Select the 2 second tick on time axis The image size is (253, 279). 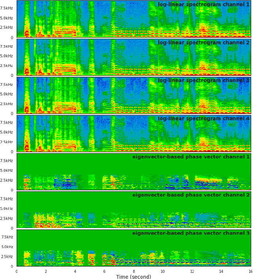[46, 271]
